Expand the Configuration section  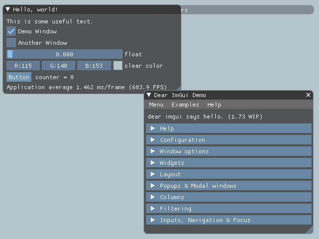[x=228, y=140]
